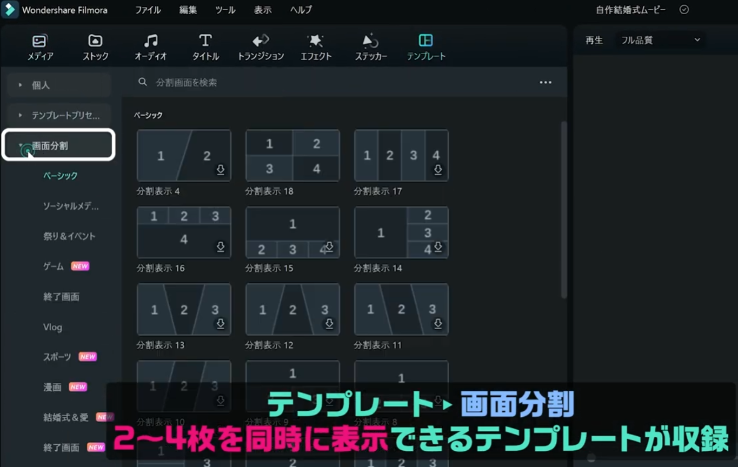The height and width of the screenshot is (467, 738).
Task: Select the 分割表示 18 thumbnail
Action: coord(292,155)
